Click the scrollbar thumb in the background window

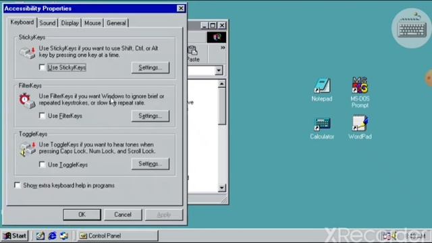click(x=222, y=106)
